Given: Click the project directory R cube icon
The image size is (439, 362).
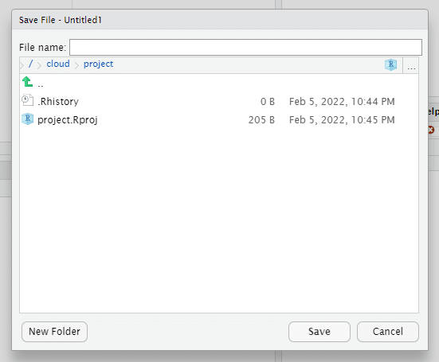Looking at the screenshot, I should point(390,64).
